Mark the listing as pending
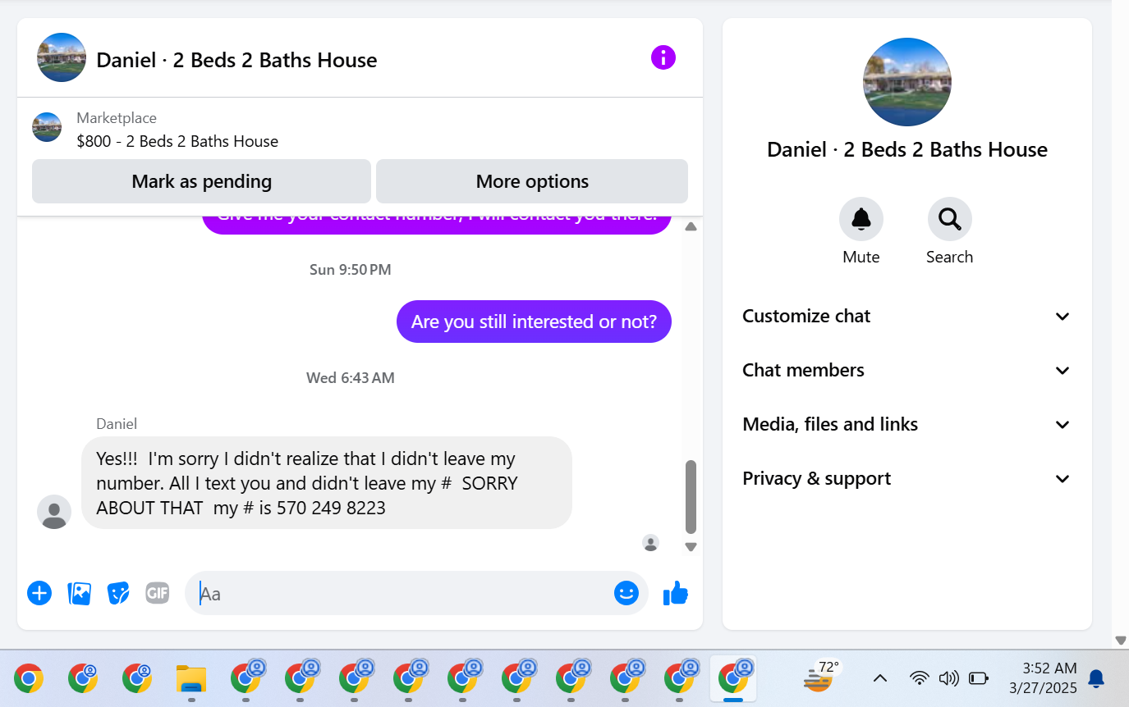This screenshot has width=1129, height=707. point(201,181)
